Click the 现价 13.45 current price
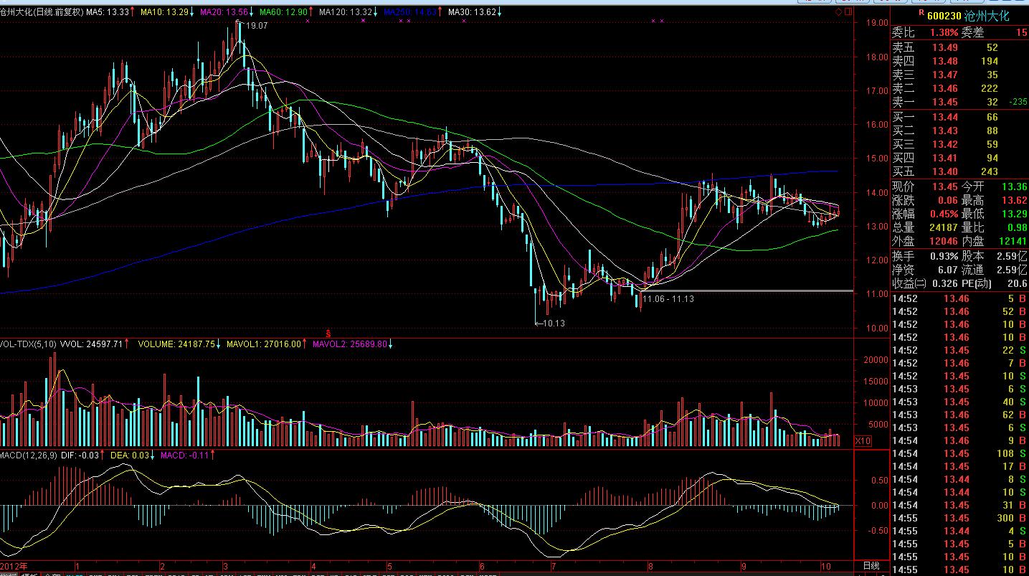This screenshot has height=576, width=1029. 945,187
